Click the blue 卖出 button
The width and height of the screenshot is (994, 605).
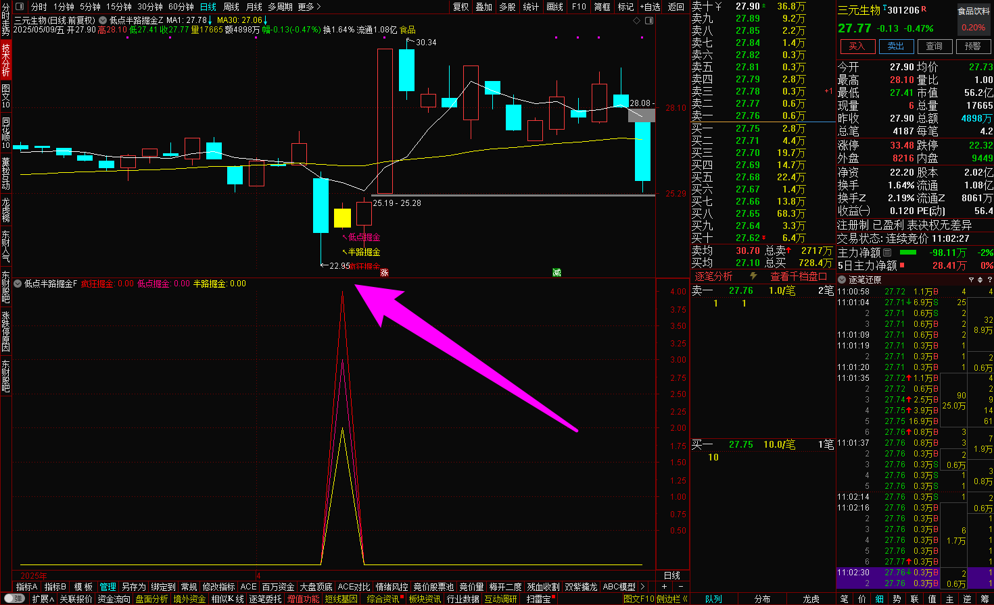pyautogui.click(x=896, y=46)
